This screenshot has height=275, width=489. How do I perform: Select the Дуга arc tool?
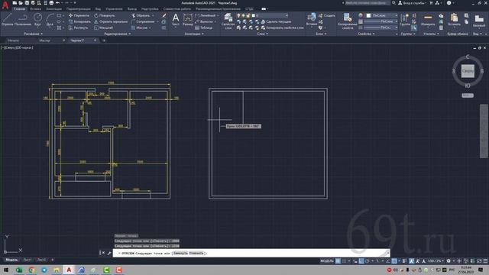click(50, 20)
